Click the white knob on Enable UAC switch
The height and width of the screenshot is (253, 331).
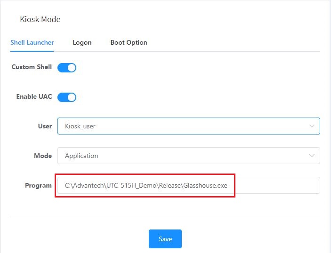pyautogui.click(x=71, y=97)
